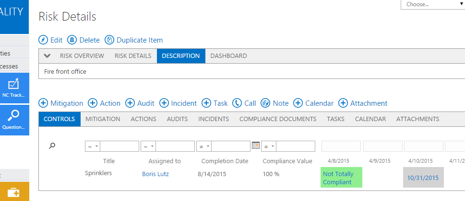
Task: Select the CONTROLS tab
Action: tap(60, 119)
